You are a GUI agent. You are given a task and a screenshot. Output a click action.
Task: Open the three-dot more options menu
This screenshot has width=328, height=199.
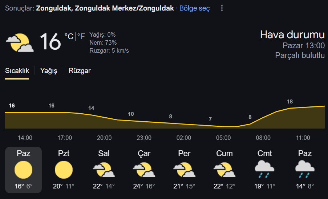click(x=222, y=8)
